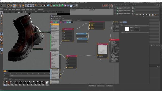Toggle the Y axis lock
This screenshot has width=162, height=91.
point(30,5)
